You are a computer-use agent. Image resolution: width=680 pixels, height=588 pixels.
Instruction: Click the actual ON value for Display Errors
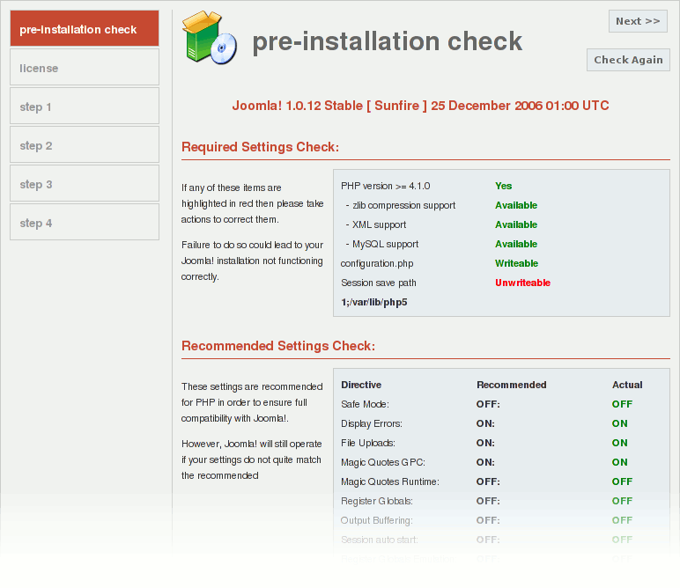(x=620, y=423)
